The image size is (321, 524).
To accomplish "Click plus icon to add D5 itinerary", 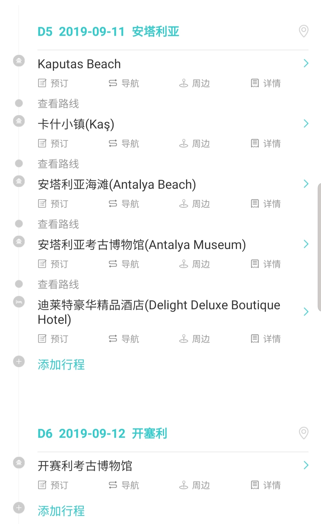I will [x=19, y=362].
